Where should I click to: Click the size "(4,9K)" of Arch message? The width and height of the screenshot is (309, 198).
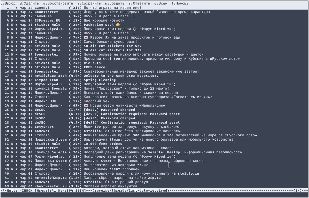75,76
